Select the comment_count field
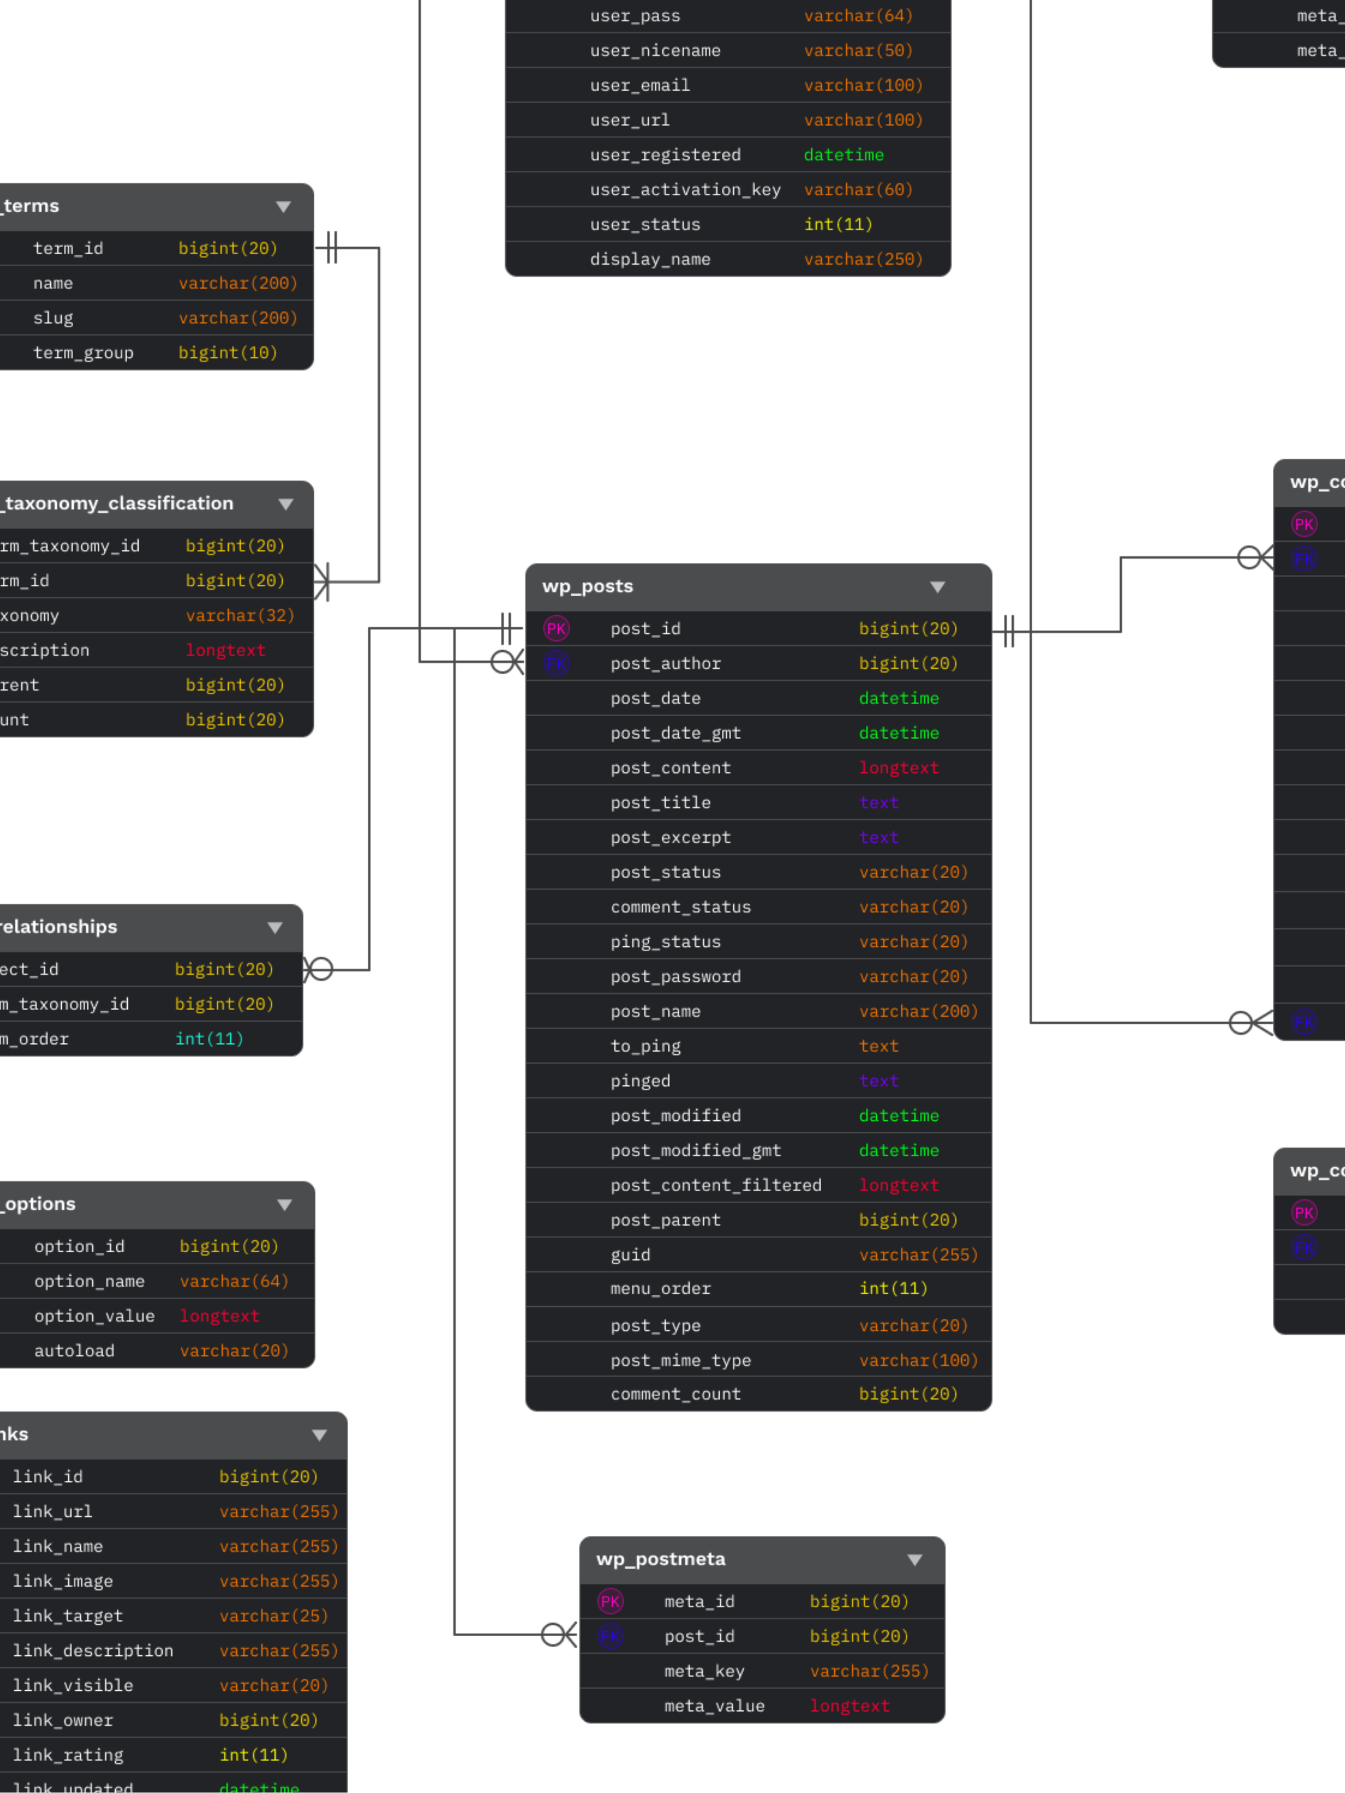This screenshot has height=1793, width=1345. point(758,1394)
